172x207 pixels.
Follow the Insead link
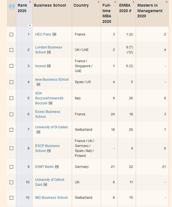(x=40, y=66)
